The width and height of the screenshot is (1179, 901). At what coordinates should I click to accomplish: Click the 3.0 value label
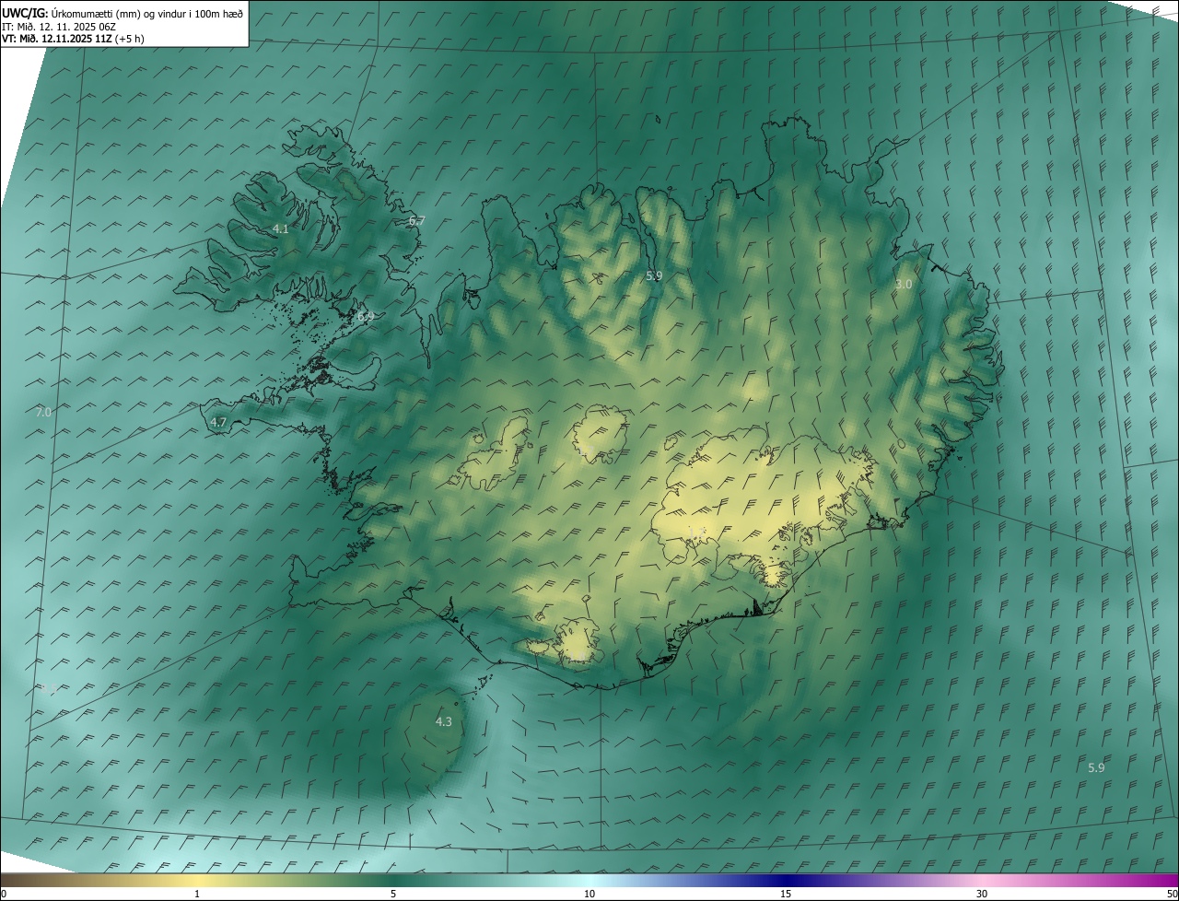pyautogui.click(x=904, y=285)
